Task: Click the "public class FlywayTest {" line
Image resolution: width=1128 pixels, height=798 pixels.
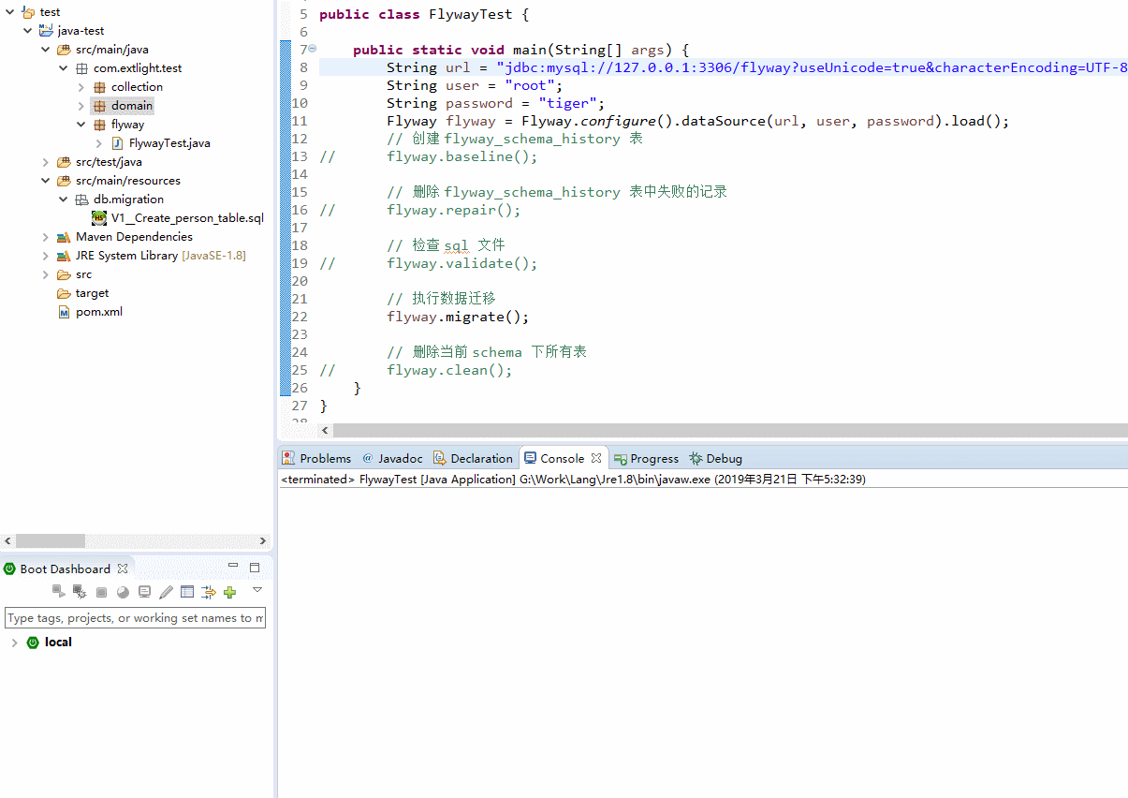Action: 424,14
